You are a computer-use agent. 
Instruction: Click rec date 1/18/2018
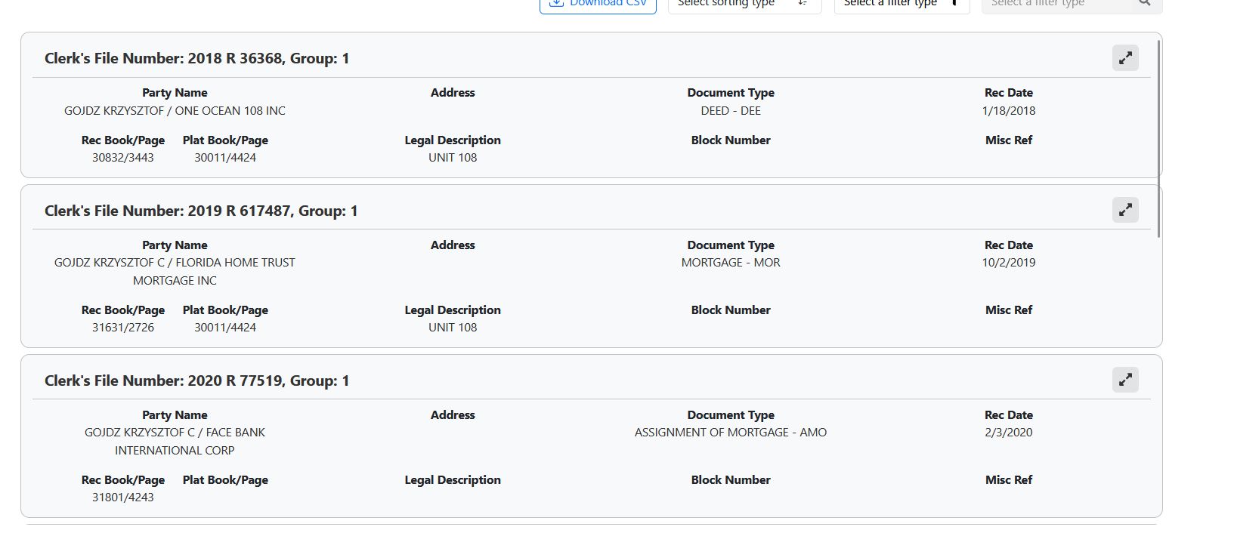pyautogui.click(x=1009, y=111)
